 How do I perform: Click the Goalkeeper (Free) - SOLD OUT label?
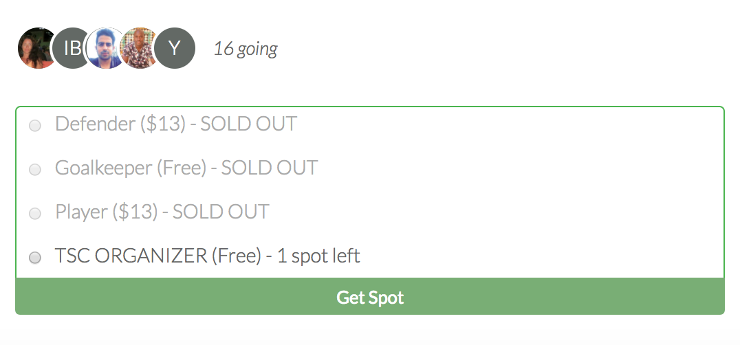coord(186,168)
